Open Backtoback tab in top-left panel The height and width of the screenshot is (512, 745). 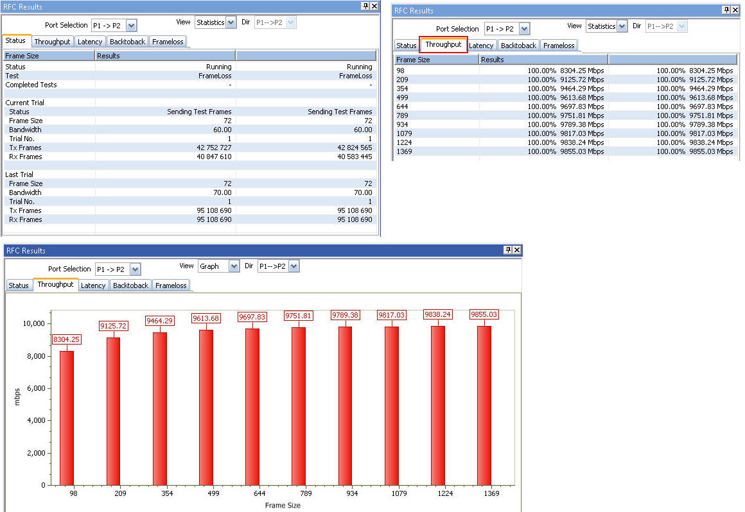(x=127, y=42)
